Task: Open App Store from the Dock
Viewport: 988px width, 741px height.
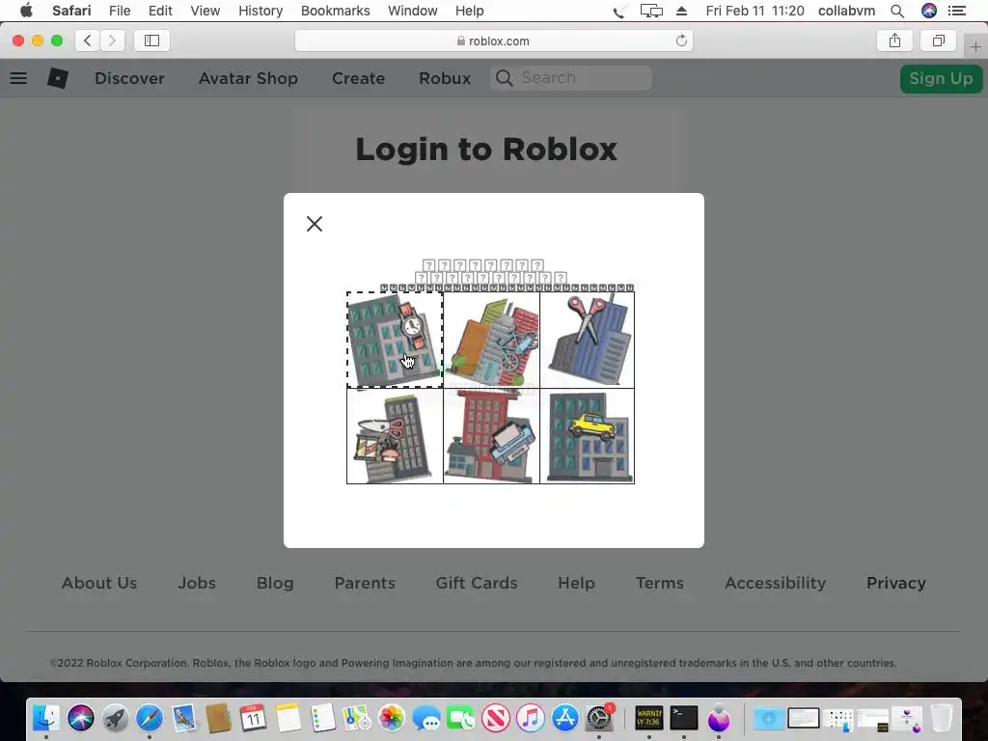Action: 565,718
